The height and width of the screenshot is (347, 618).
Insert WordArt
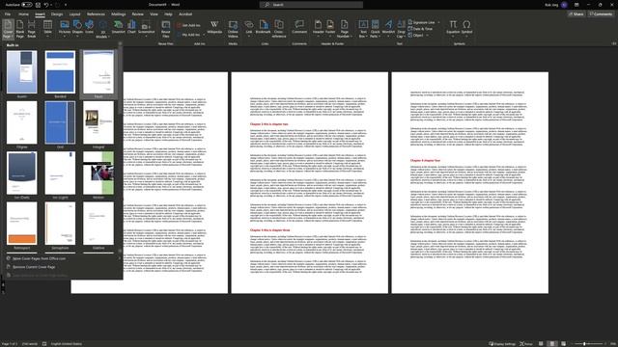(388, 29)
